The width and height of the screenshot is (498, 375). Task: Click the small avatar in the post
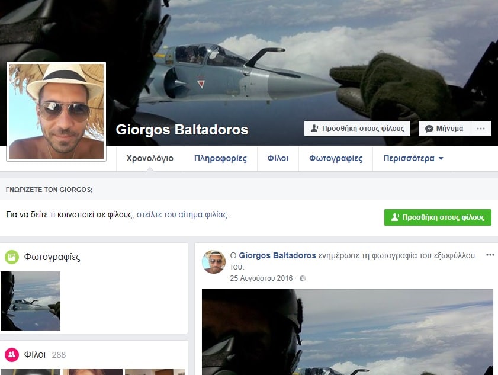tap(214, 262)
